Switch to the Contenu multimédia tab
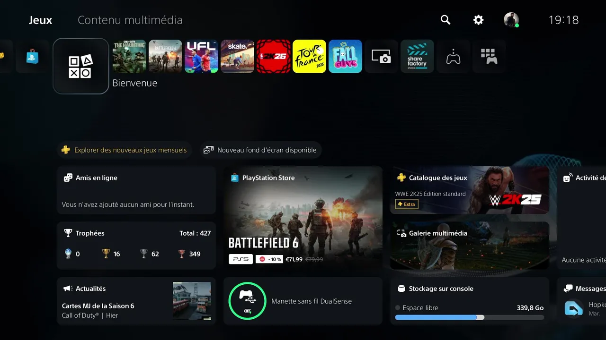The image size is (606, 340). click(x=130, y=20)
